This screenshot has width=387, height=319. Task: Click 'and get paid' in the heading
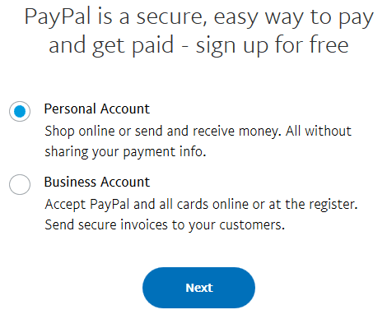[111, 45]
